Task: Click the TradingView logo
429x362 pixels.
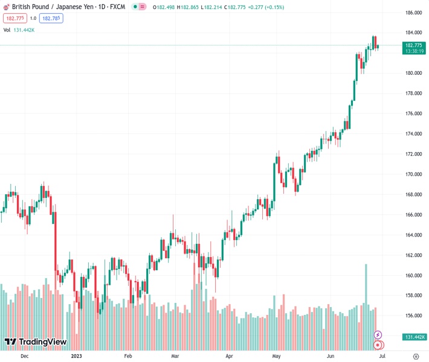Action: click(35, 342)
